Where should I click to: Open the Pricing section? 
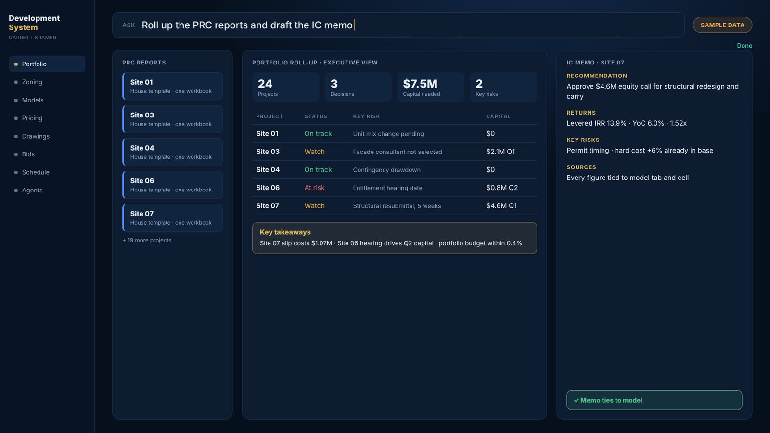pos(47,118)
